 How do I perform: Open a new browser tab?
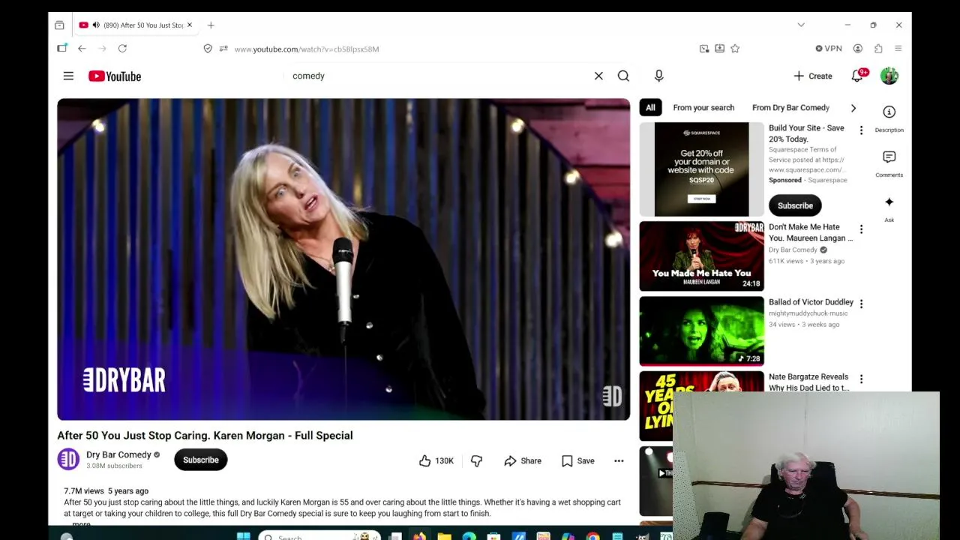211,25
